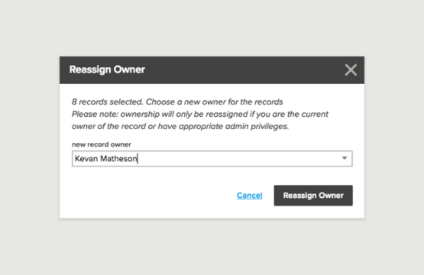424x275 pixels.
Task: Click the 'admin privileges' sentence line
Action: [x=180, y=126]
